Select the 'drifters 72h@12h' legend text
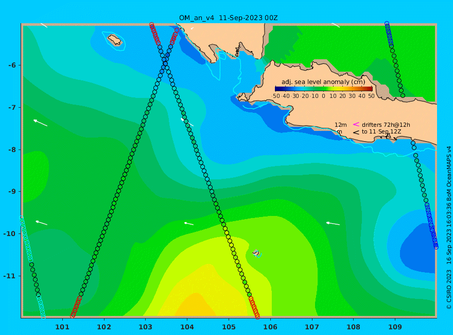 pyautogui.click(x=386, y=125)
